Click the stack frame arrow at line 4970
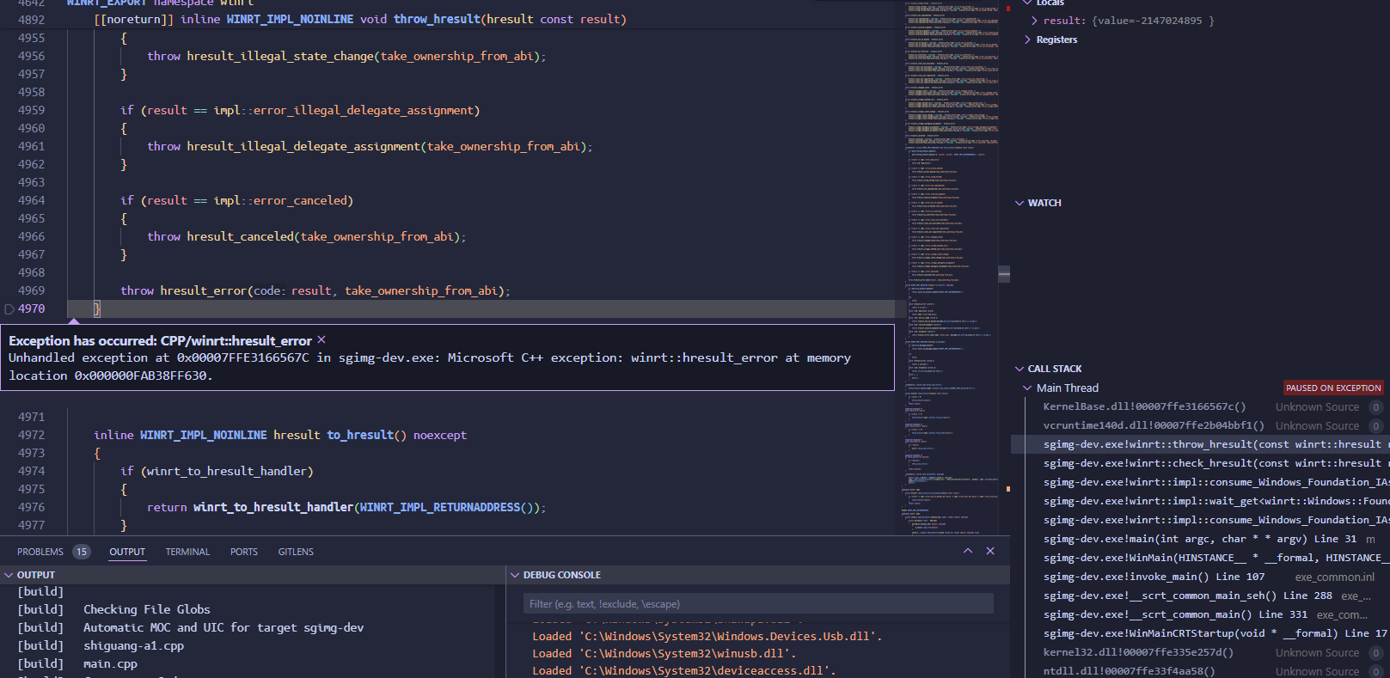This screenshot has width=1390, height=678. point(9,309)
